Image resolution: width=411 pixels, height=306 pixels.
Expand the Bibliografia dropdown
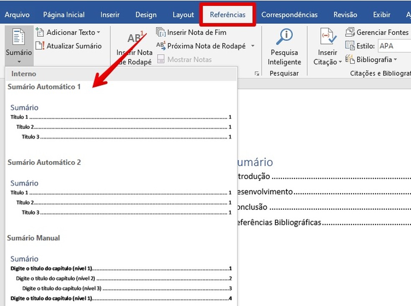395,60
